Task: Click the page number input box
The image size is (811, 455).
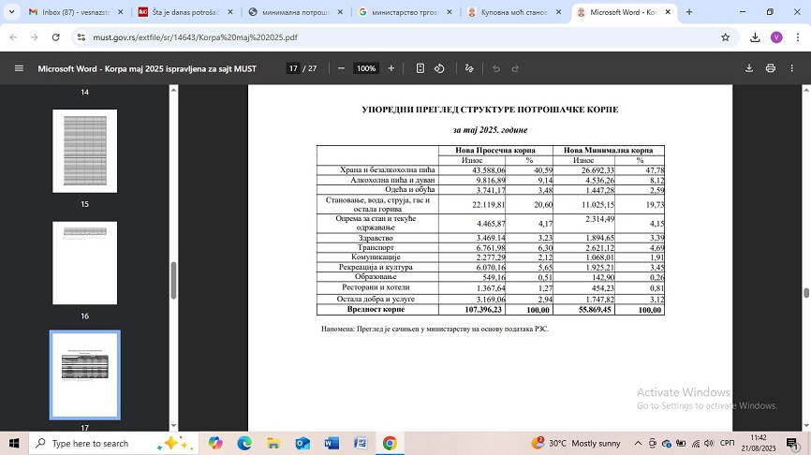Action: click(293, 68)
